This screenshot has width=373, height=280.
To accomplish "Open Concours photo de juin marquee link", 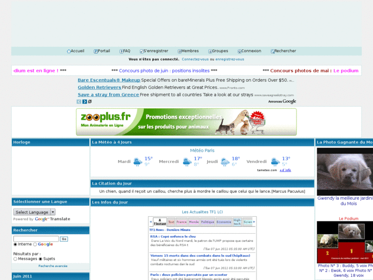I will click(x=164, y=71).
